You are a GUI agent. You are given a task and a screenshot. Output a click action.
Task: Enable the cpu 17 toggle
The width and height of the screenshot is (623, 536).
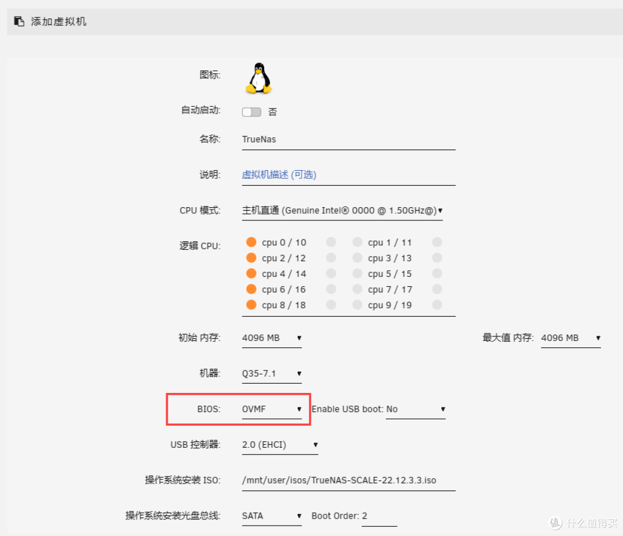[x=437, y=289]
